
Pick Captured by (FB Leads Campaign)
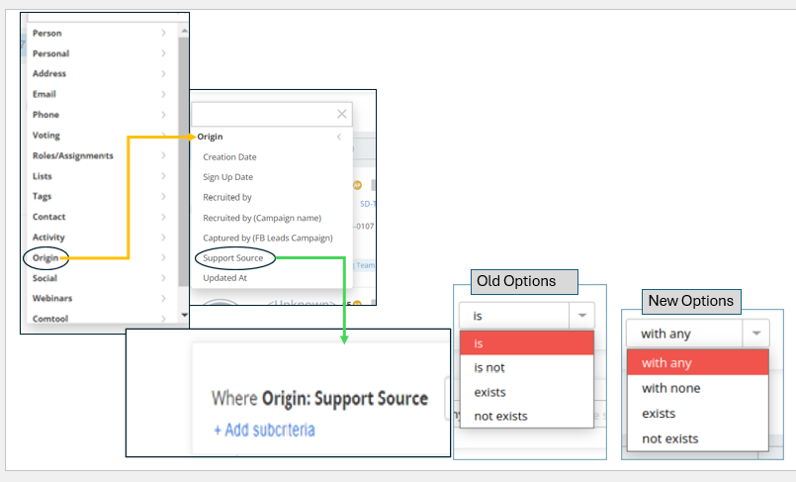click(x=267, y=238)
